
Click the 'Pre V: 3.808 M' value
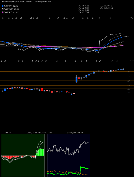click(x=107, y=8)
